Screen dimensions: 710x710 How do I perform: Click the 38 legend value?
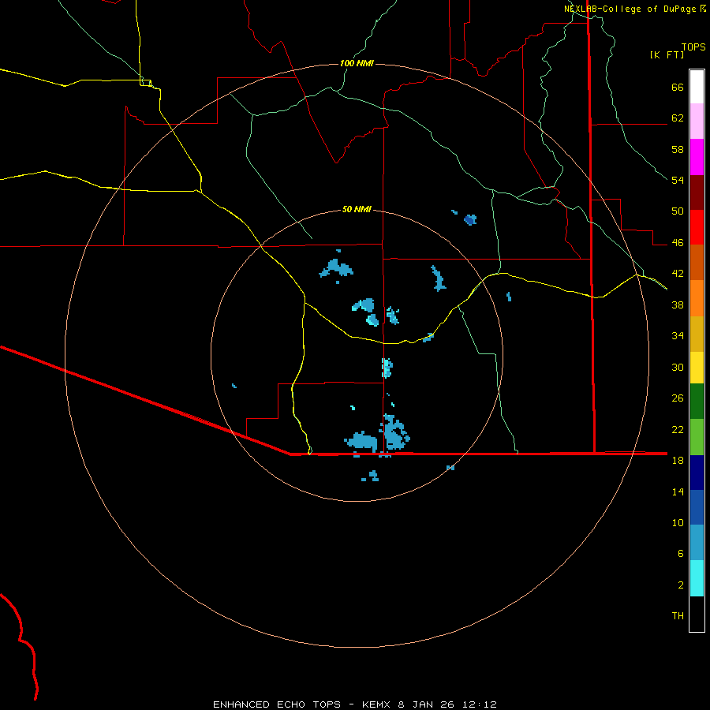point(678,305)
